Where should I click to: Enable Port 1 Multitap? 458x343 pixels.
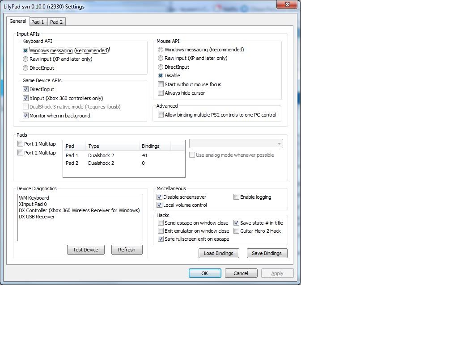click(x=20, y=144)
